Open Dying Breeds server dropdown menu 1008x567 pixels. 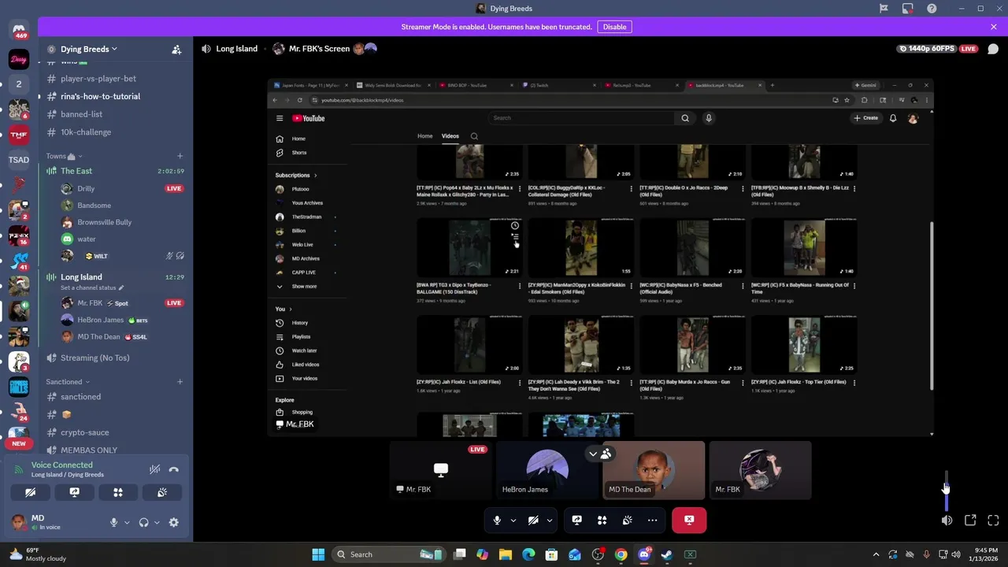(x=89, y=49)
